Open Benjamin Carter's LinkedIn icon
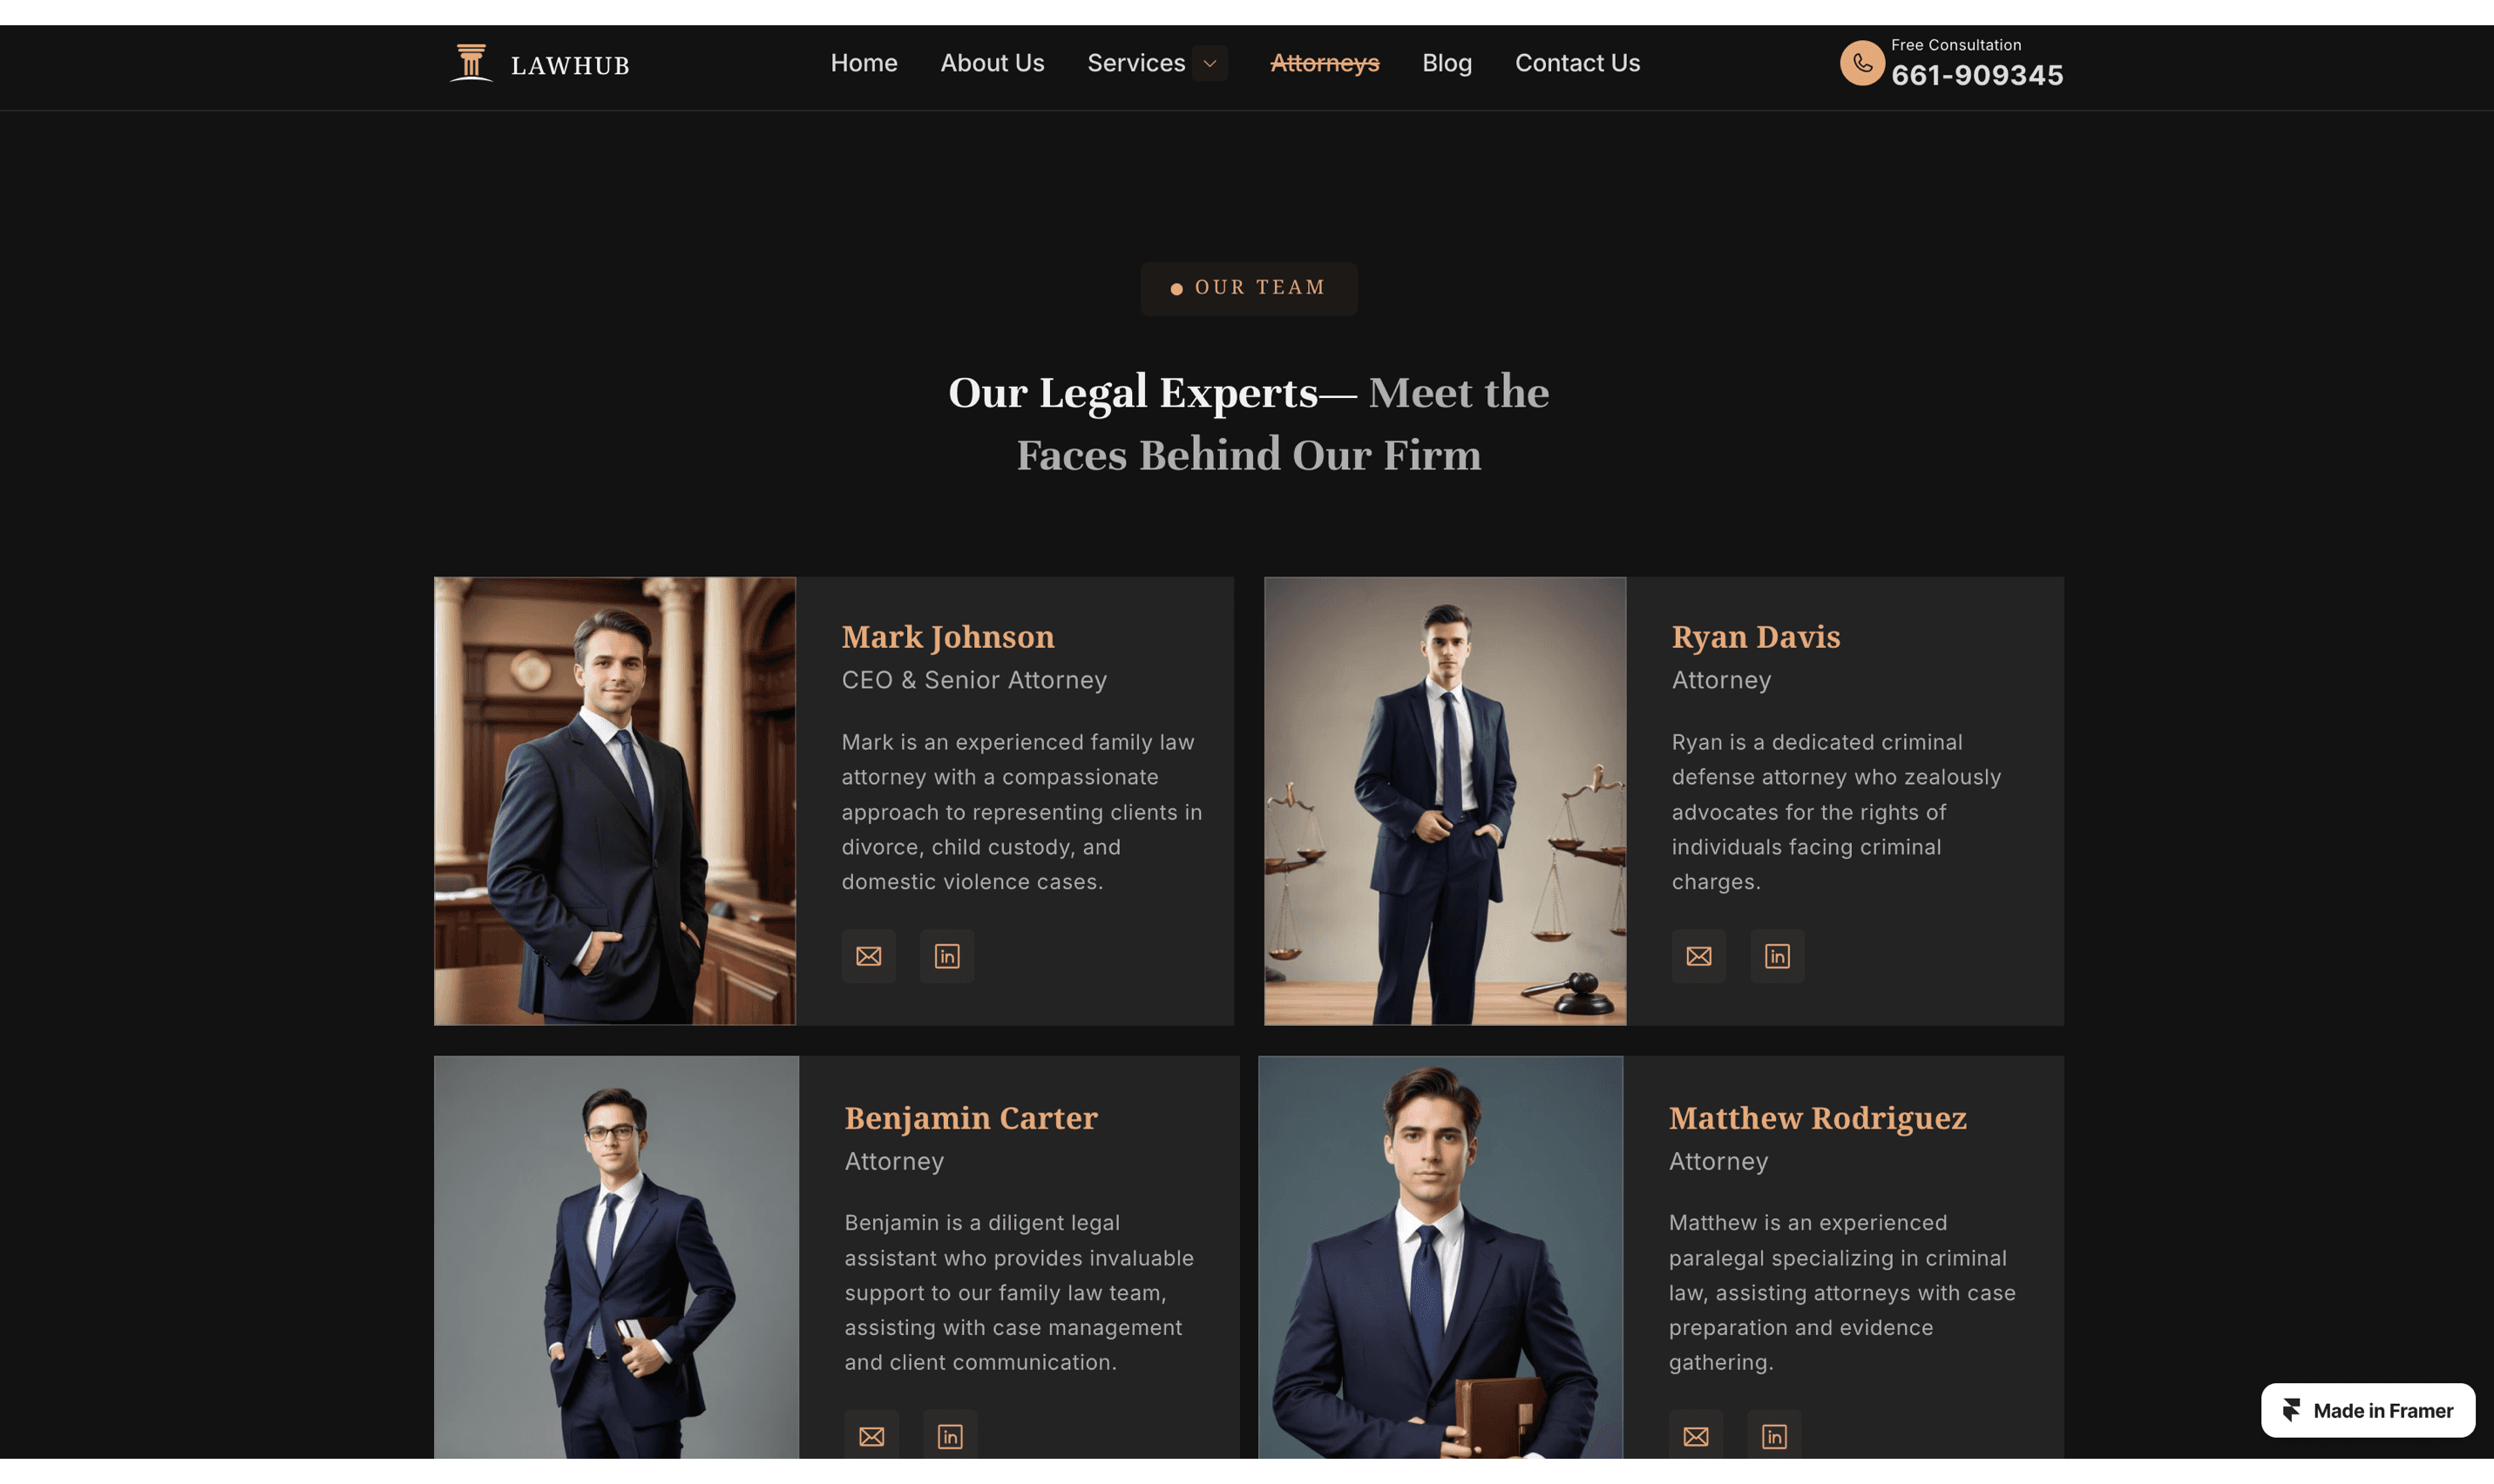 tap(951, 1436)
